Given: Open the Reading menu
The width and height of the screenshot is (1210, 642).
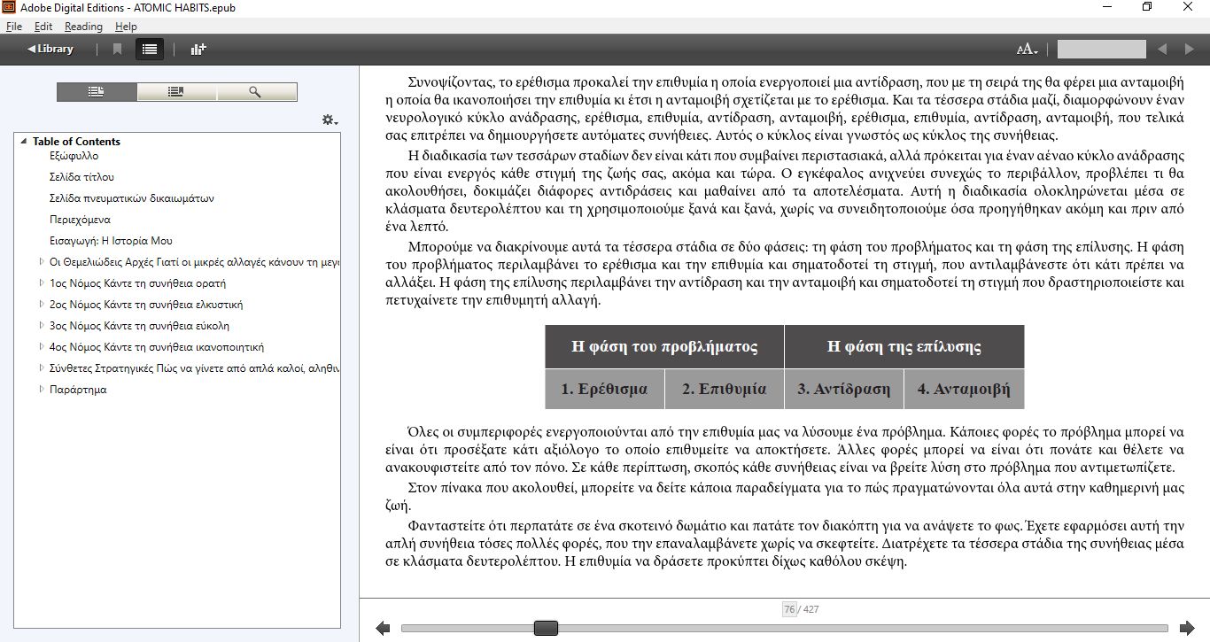Looking at the screenshot, I should pos(83,27).
